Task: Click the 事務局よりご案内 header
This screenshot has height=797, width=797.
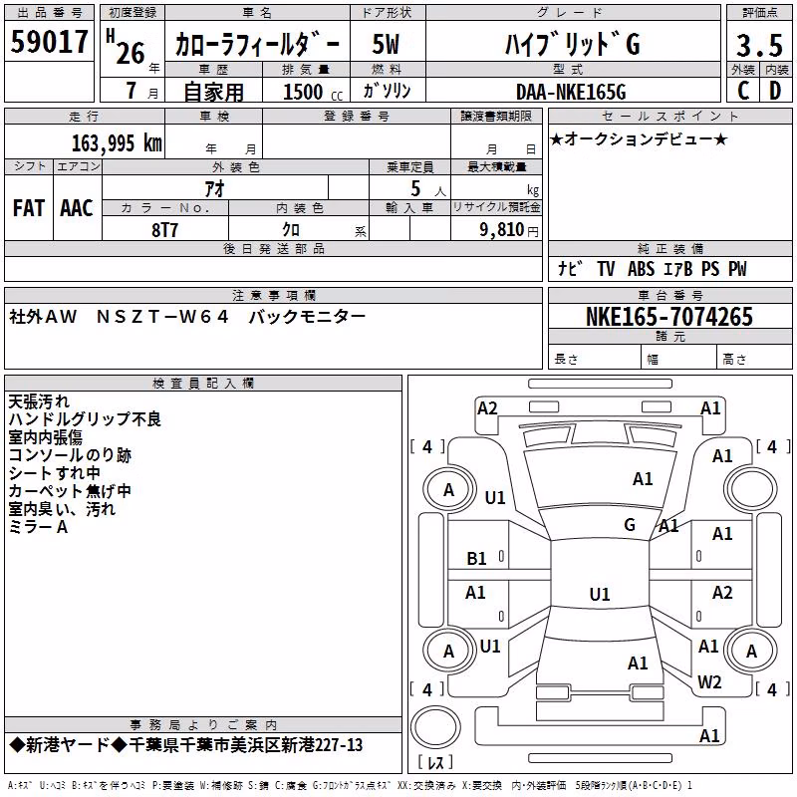Action: tap(203, 725)
